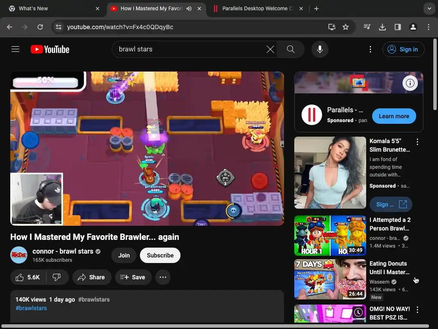Clear the search box with X icon
The height and width of the screenshot is (329, 438).
coord(270,49)
